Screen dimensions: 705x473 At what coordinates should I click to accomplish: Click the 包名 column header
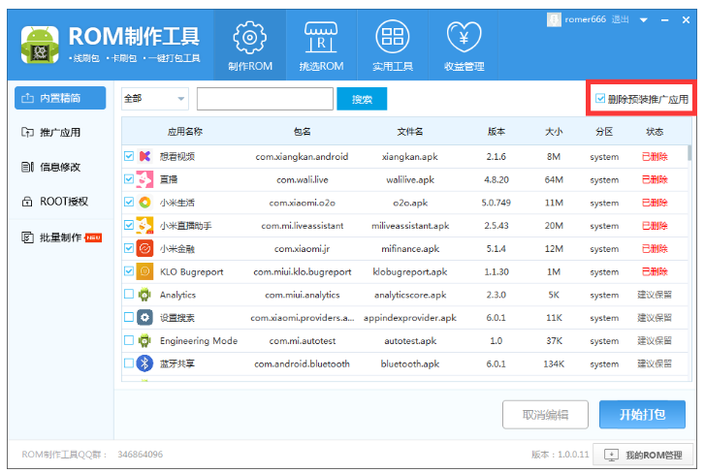(303, 132)
